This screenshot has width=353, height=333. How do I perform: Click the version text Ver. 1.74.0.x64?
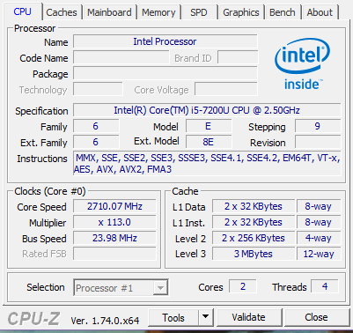[105, 321]
